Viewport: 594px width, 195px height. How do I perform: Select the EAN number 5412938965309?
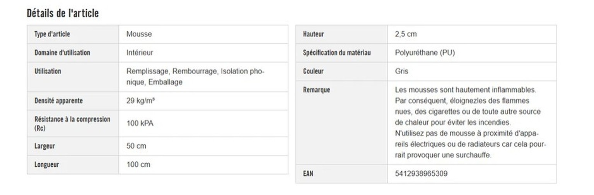point(421,174)
